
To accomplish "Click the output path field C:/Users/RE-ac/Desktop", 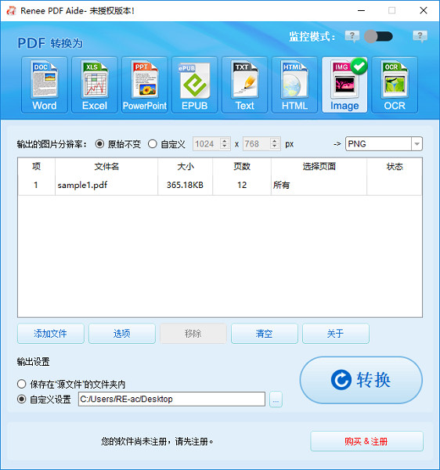I will 171,399.
